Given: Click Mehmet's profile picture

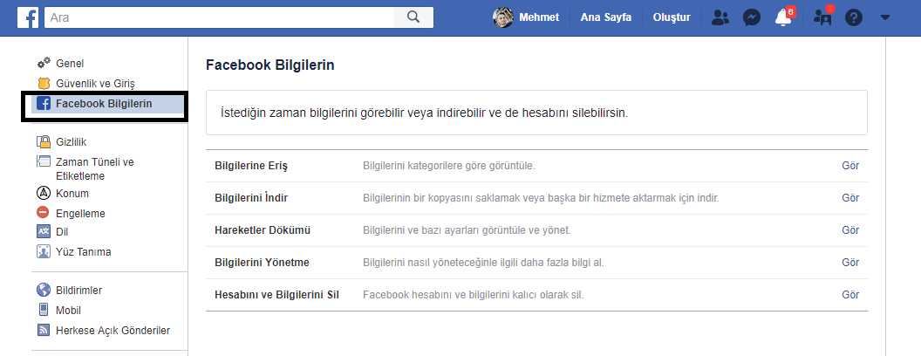Looking at the screenshot, I should [502, 17].
